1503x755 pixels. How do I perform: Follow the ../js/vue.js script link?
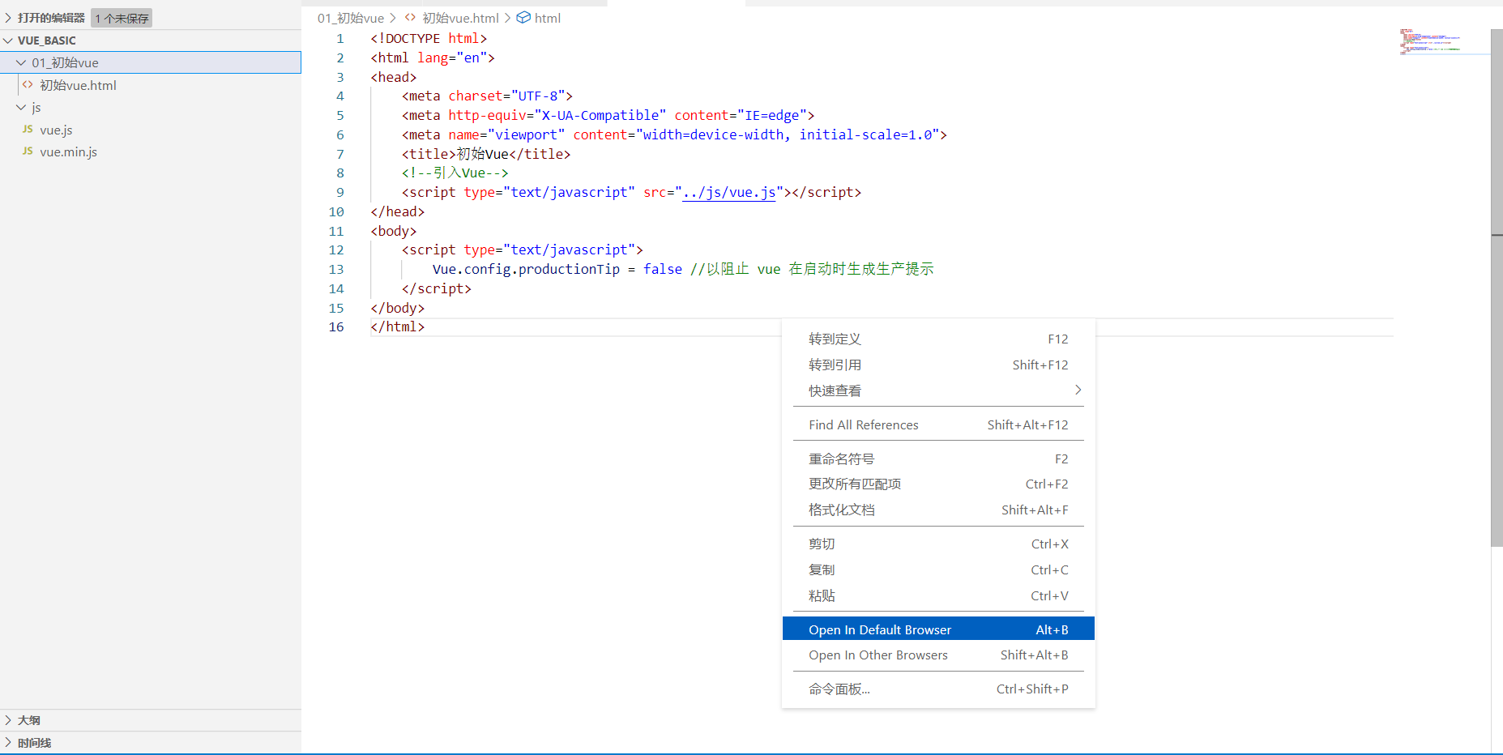729,192
